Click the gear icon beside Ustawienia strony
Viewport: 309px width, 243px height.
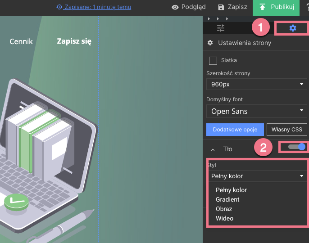[210, 43]
